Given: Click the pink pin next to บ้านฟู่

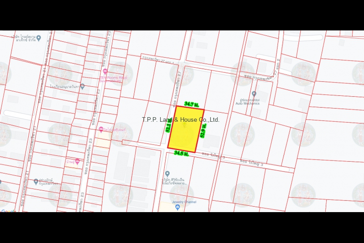Looking at the screenshot, I should click(x=77, y=161).
